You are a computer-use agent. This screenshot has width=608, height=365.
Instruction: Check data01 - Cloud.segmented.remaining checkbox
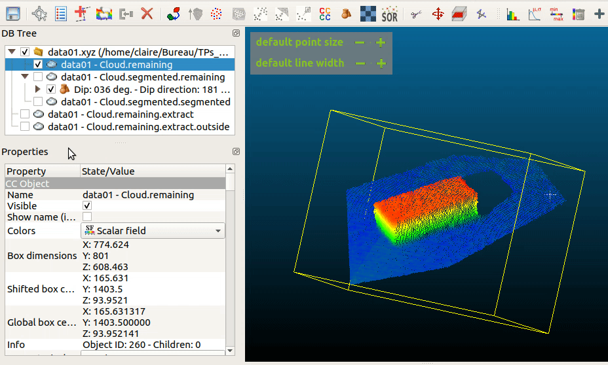point(38,77)
